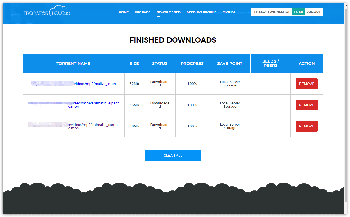The height and width of the screenshot is (217, 350).
Task: Click the SAVE POINT column header
Action: [x=230, y=64]
